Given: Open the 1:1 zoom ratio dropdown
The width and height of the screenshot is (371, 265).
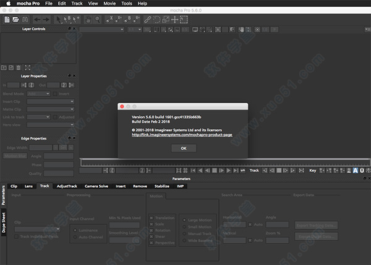Looking at the screenshot, I should click(135, 30).
